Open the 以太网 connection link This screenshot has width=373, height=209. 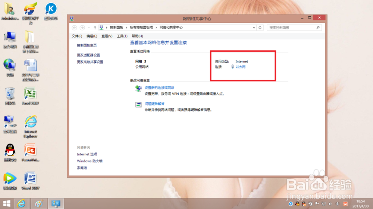click(241, 67)
